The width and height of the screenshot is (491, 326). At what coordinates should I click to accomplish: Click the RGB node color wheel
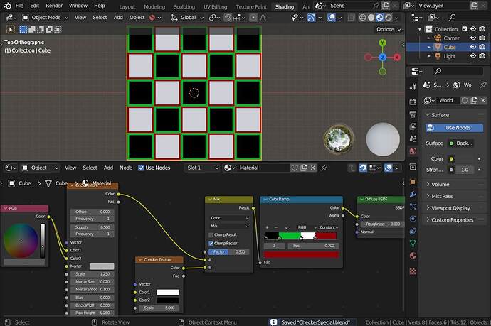click(21, 241)
